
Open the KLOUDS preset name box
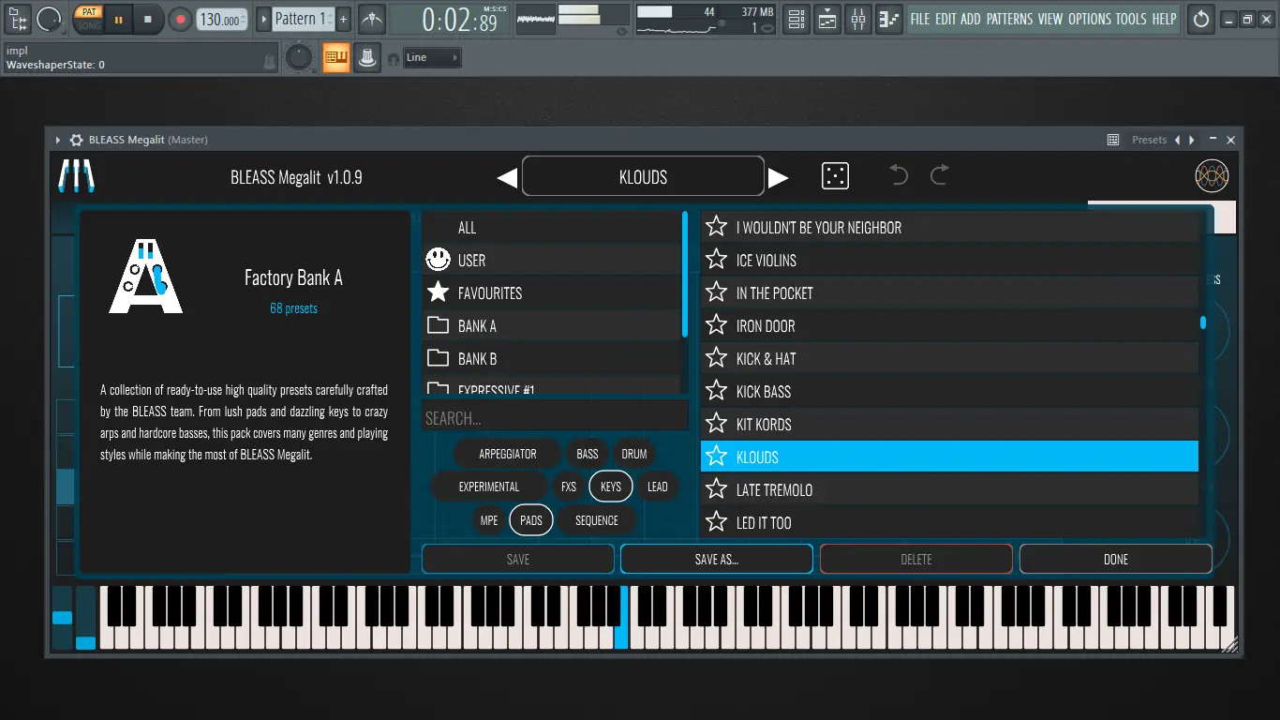[643, 176]
